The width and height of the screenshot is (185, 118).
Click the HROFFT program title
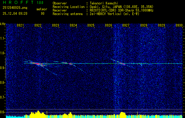pyautogui.click(x=19, y=2)
